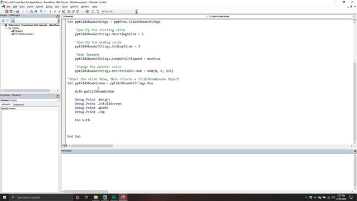Save the project with the Save icon

[17, 11]
